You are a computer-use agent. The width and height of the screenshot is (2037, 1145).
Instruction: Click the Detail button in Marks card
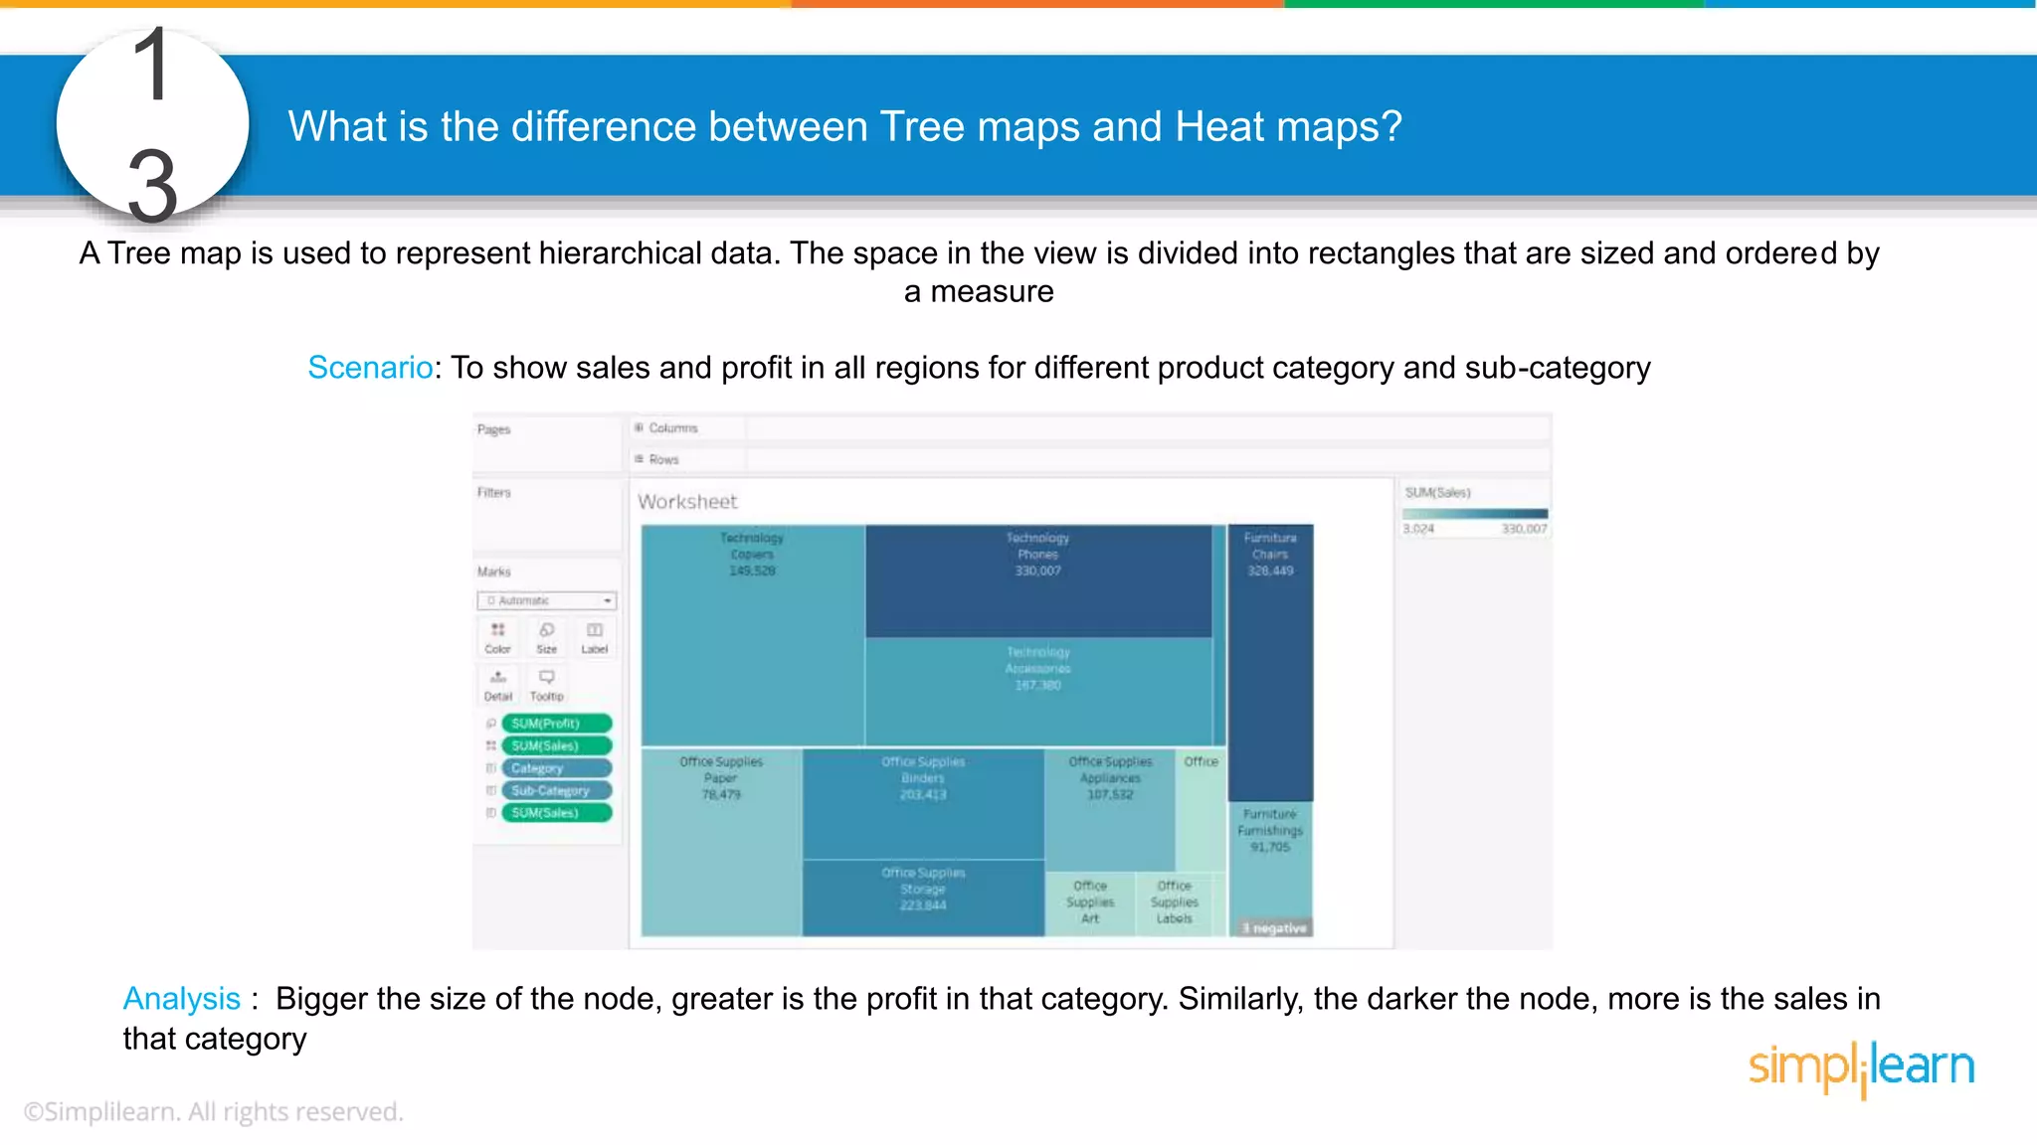click(x=497, y=685)
